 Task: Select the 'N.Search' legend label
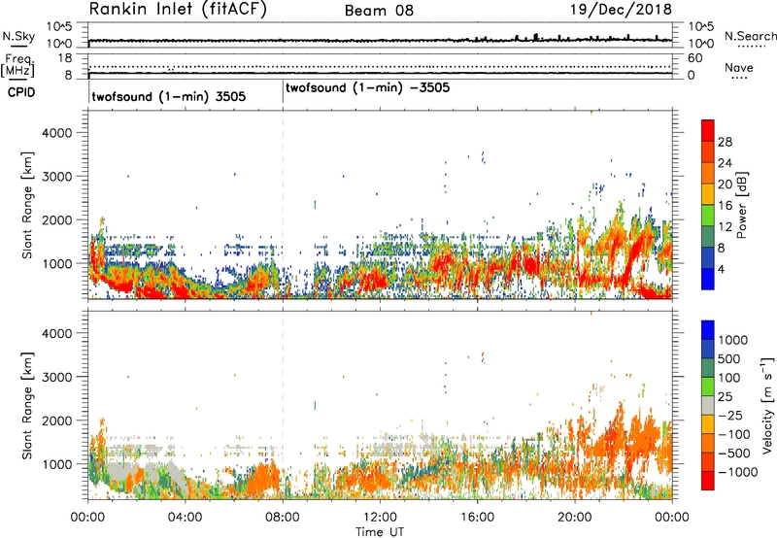coord(750,36)
